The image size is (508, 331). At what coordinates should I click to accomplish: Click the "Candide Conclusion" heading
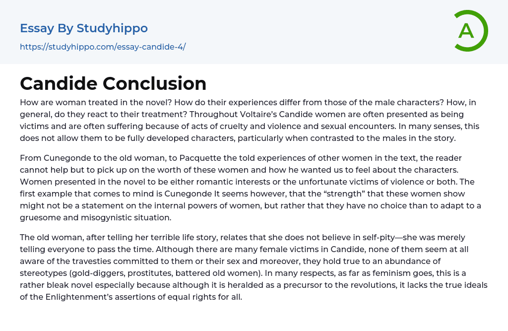(x=113, y=83)
